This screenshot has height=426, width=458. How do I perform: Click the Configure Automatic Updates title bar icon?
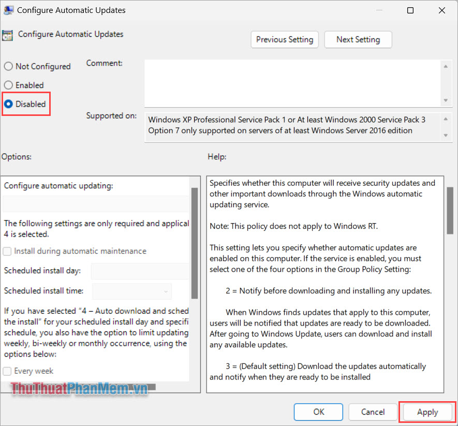pos(9,10)
